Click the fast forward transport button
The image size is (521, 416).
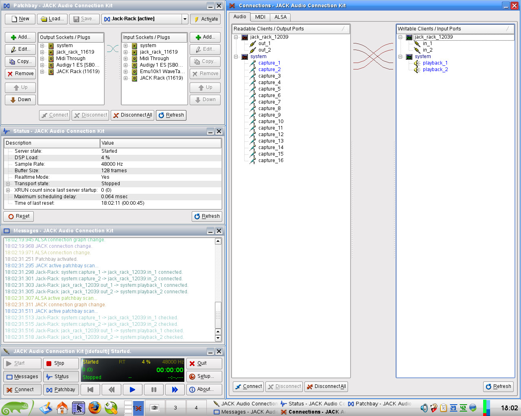coord(175,390)
